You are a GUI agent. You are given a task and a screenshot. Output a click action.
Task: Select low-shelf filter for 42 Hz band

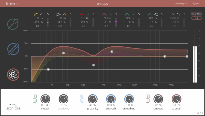point(36,14)
